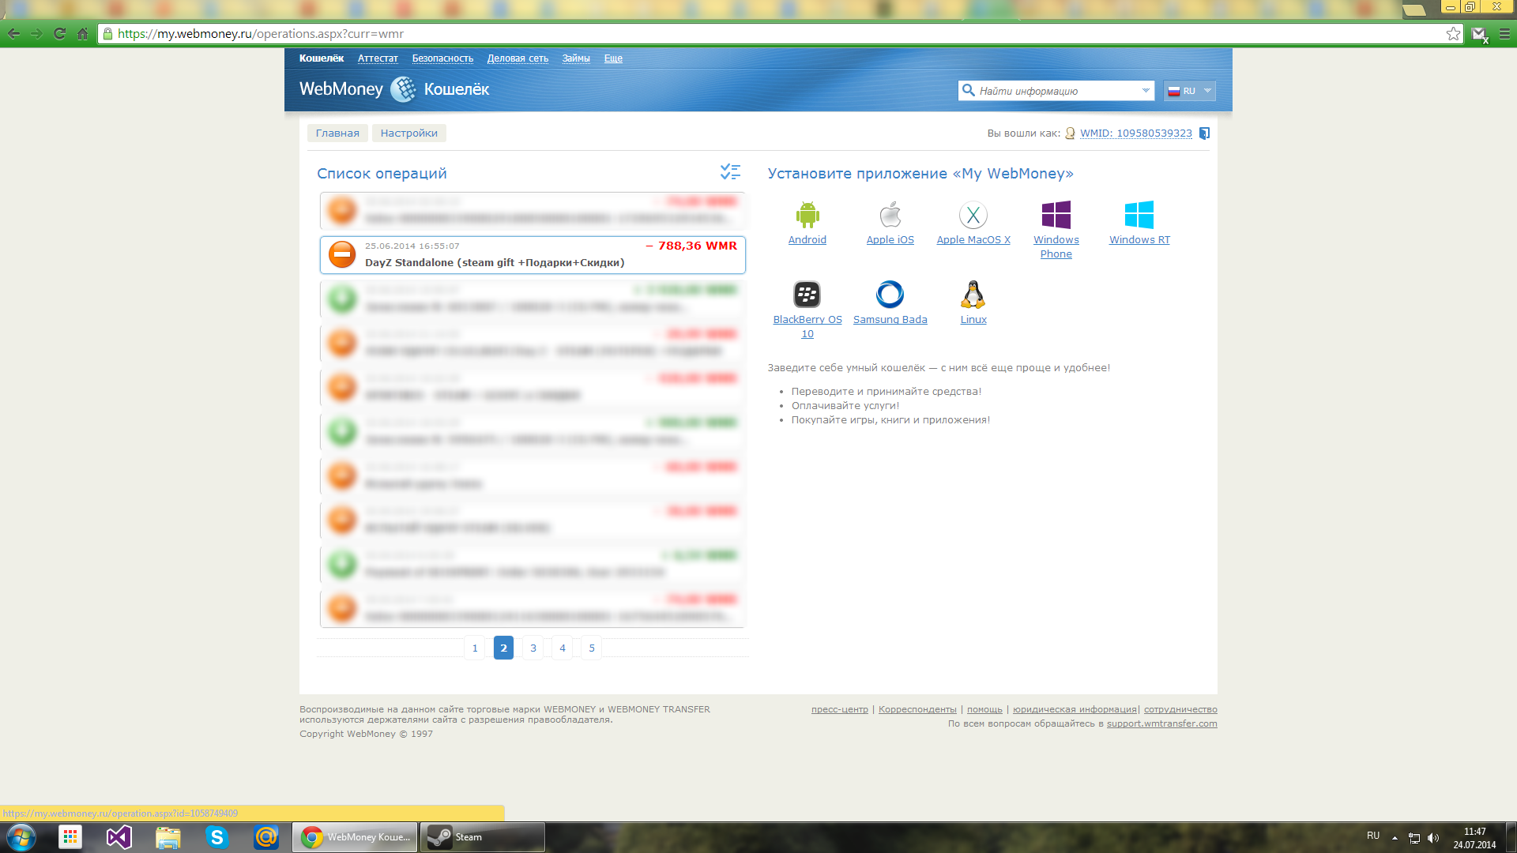
Task: Expand the RU language selector dropdown
Action: click(x=1189, y=91)
